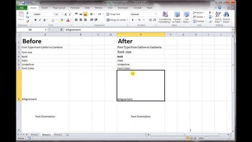Click the formula bar with Allignement
This screenshot has height=142, width=252.
pyautogui.click(x=148, y=30)
